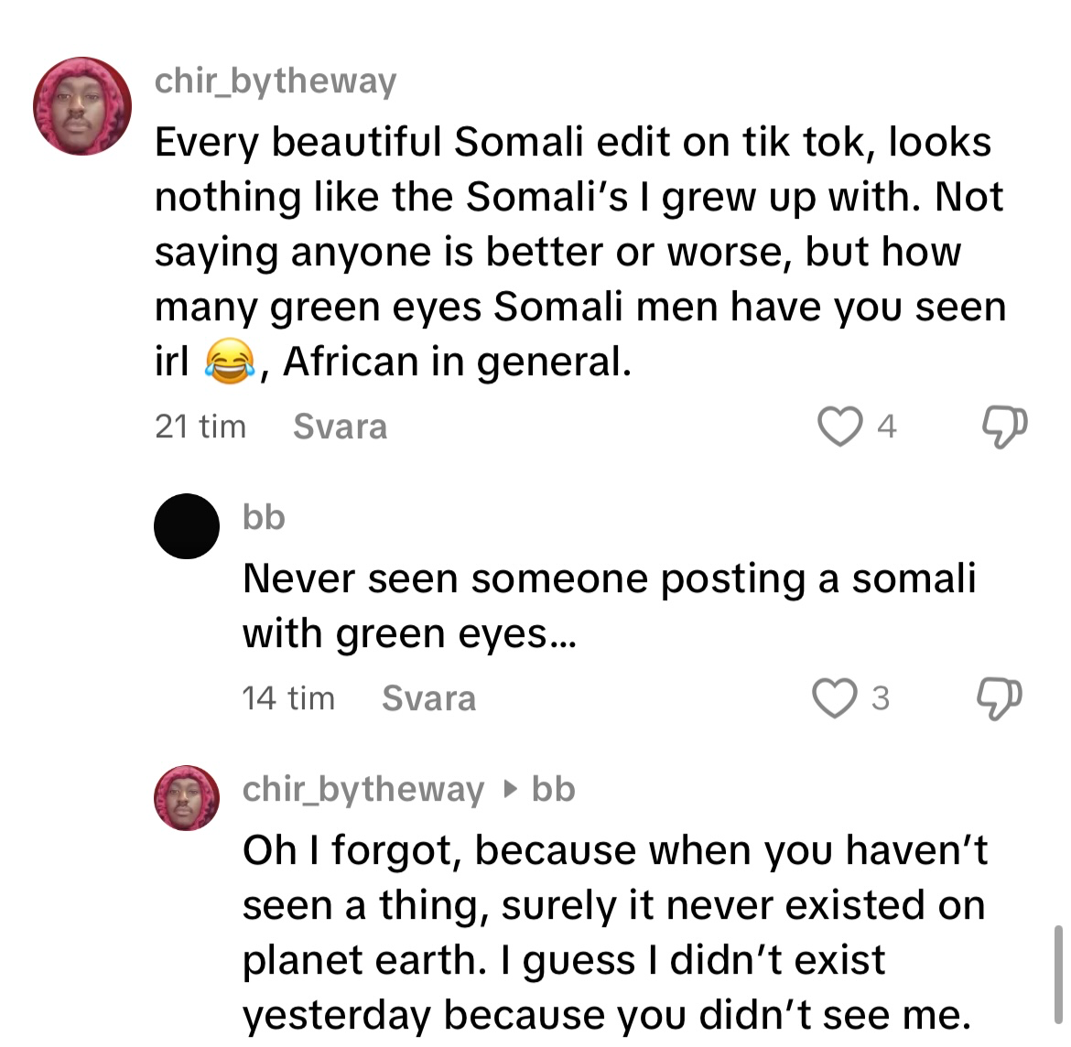
Task: Tap the mentioned bb name after the arrow
Action: [x=553, y=789]
